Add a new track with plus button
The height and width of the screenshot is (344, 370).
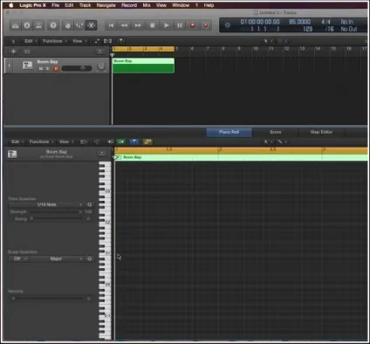click(13, 52)
